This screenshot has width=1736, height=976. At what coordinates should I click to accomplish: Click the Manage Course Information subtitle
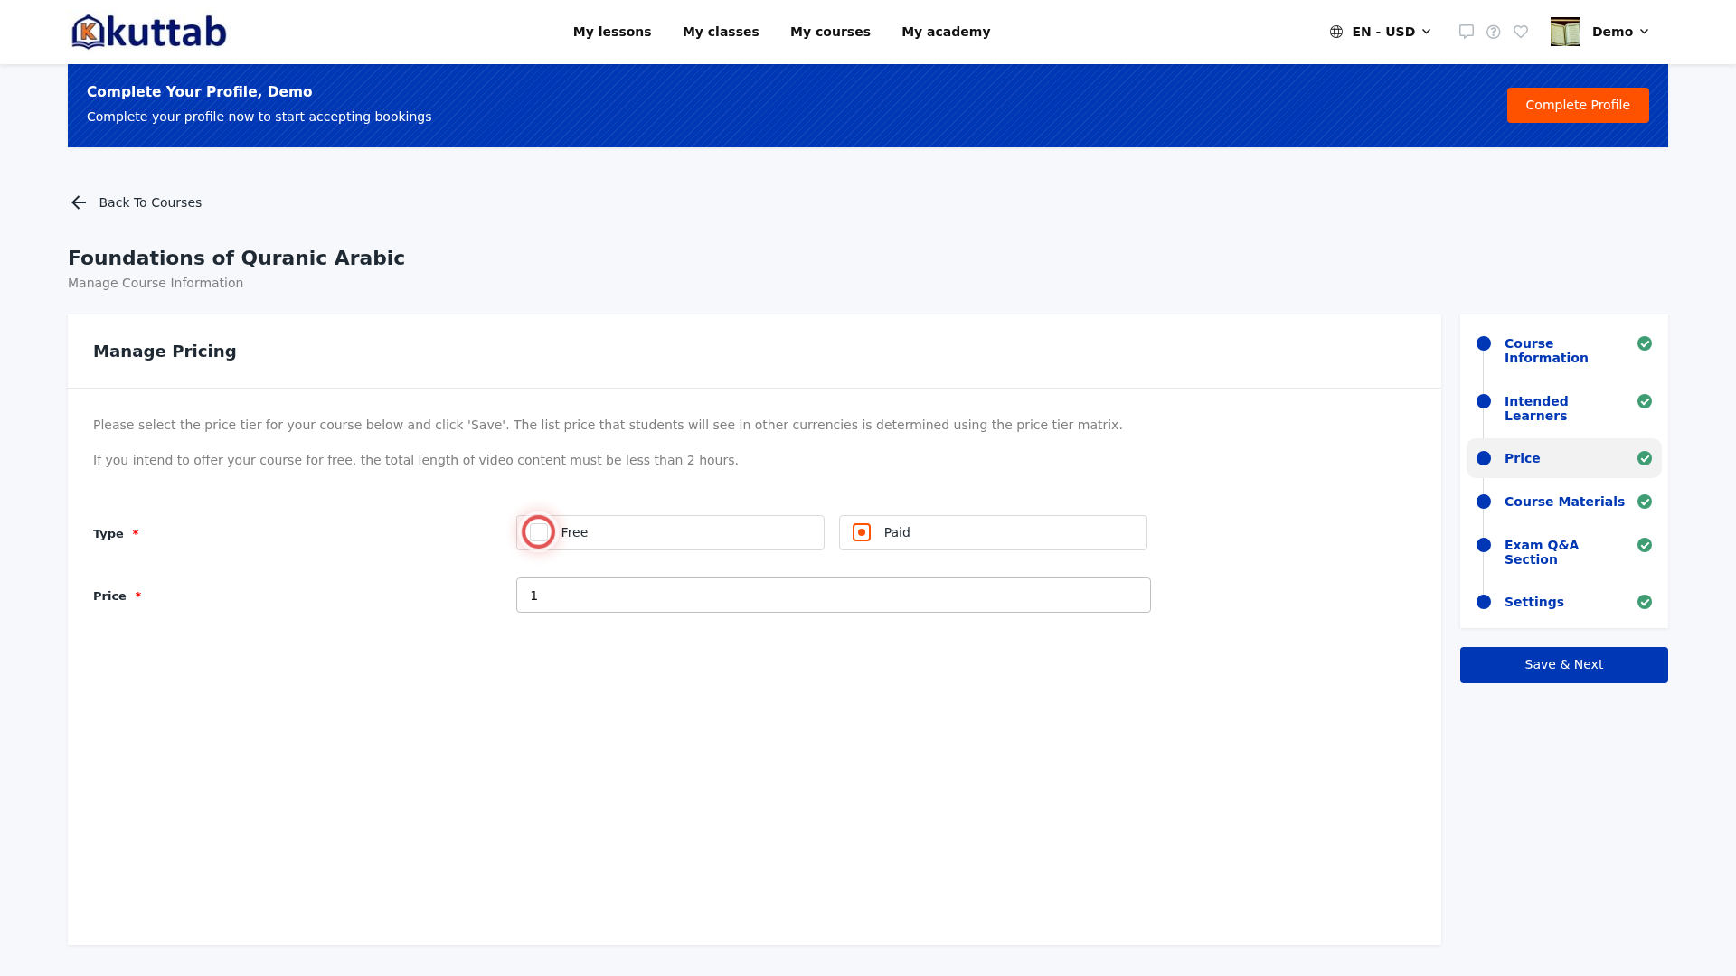click(156, 283)
